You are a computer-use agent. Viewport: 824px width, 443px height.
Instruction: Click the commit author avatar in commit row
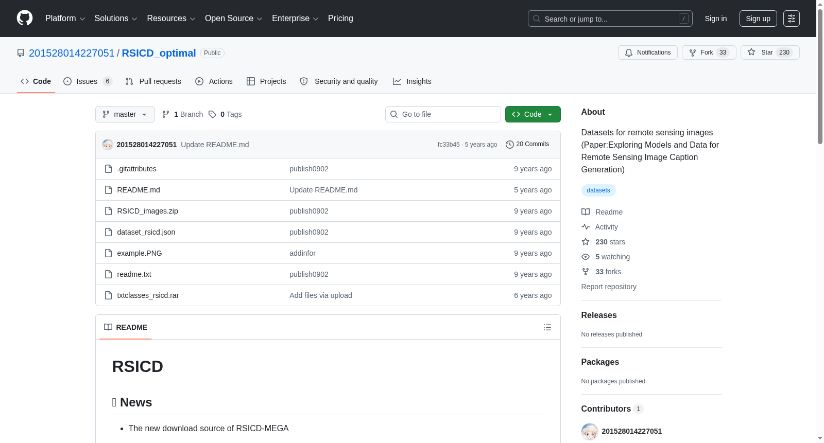coord(108,145)
